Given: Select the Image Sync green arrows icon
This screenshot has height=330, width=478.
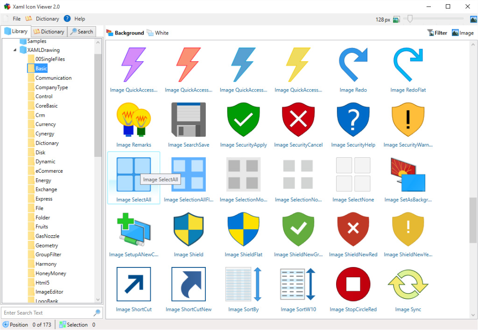Looking at the screenshot, I should [x=408, y=284].
